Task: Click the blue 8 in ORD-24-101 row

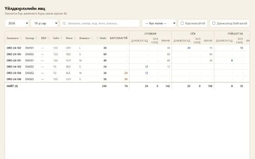Action: click(232, 60)
